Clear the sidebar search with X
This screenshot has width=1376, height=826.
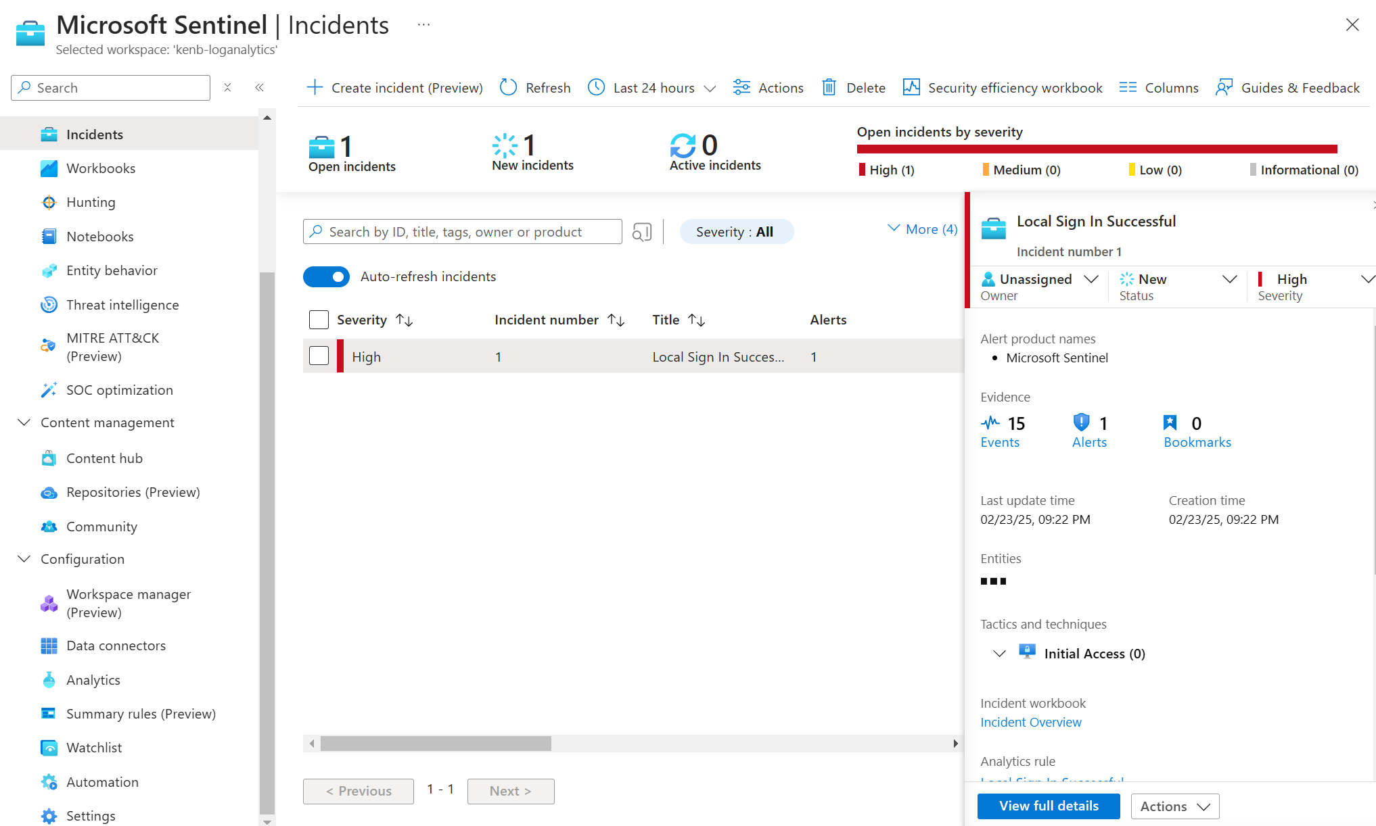pyautogui.click(x=227, y=87)
